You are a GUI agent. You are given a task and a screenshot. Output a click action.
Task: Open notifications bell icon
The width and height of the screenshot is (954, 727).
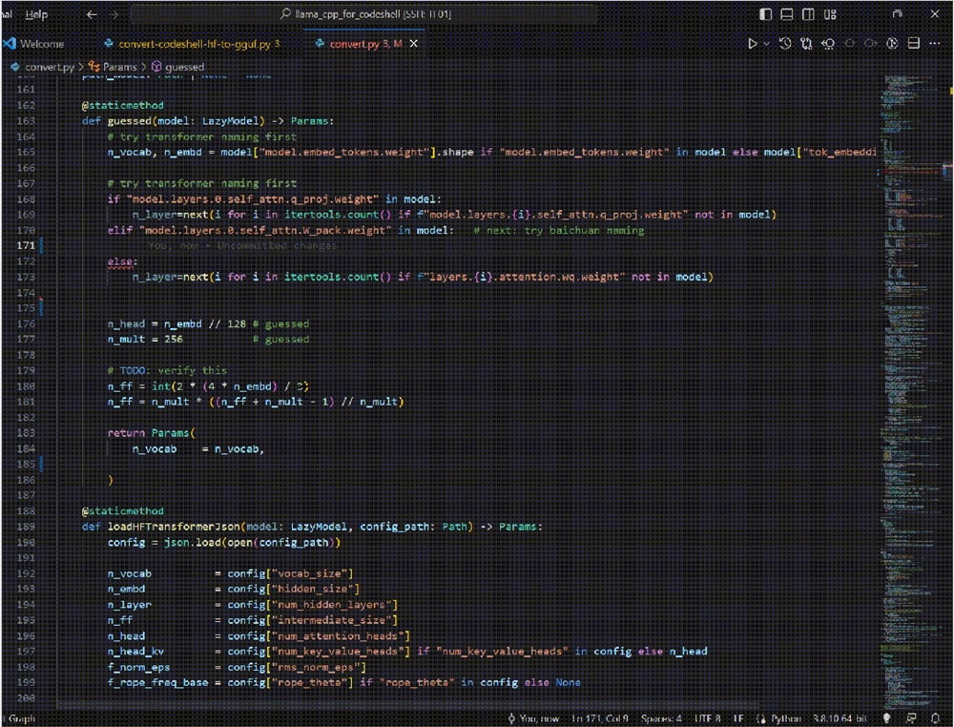(x=935, y=718)
